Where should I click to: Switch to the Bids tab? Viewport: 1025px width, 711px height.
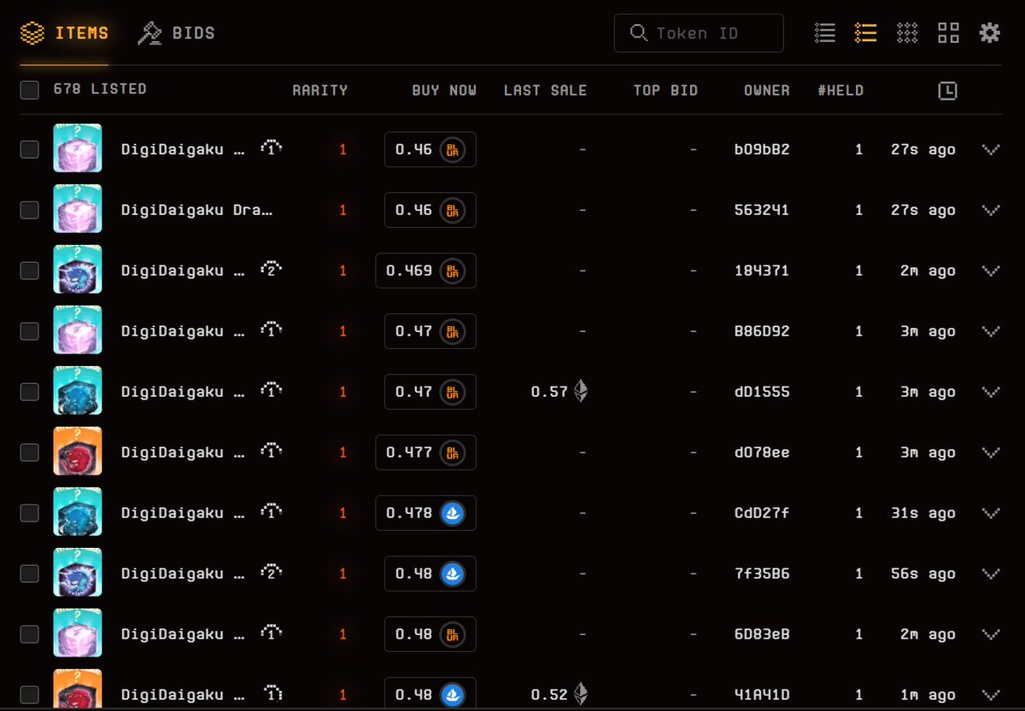point(177,33)
